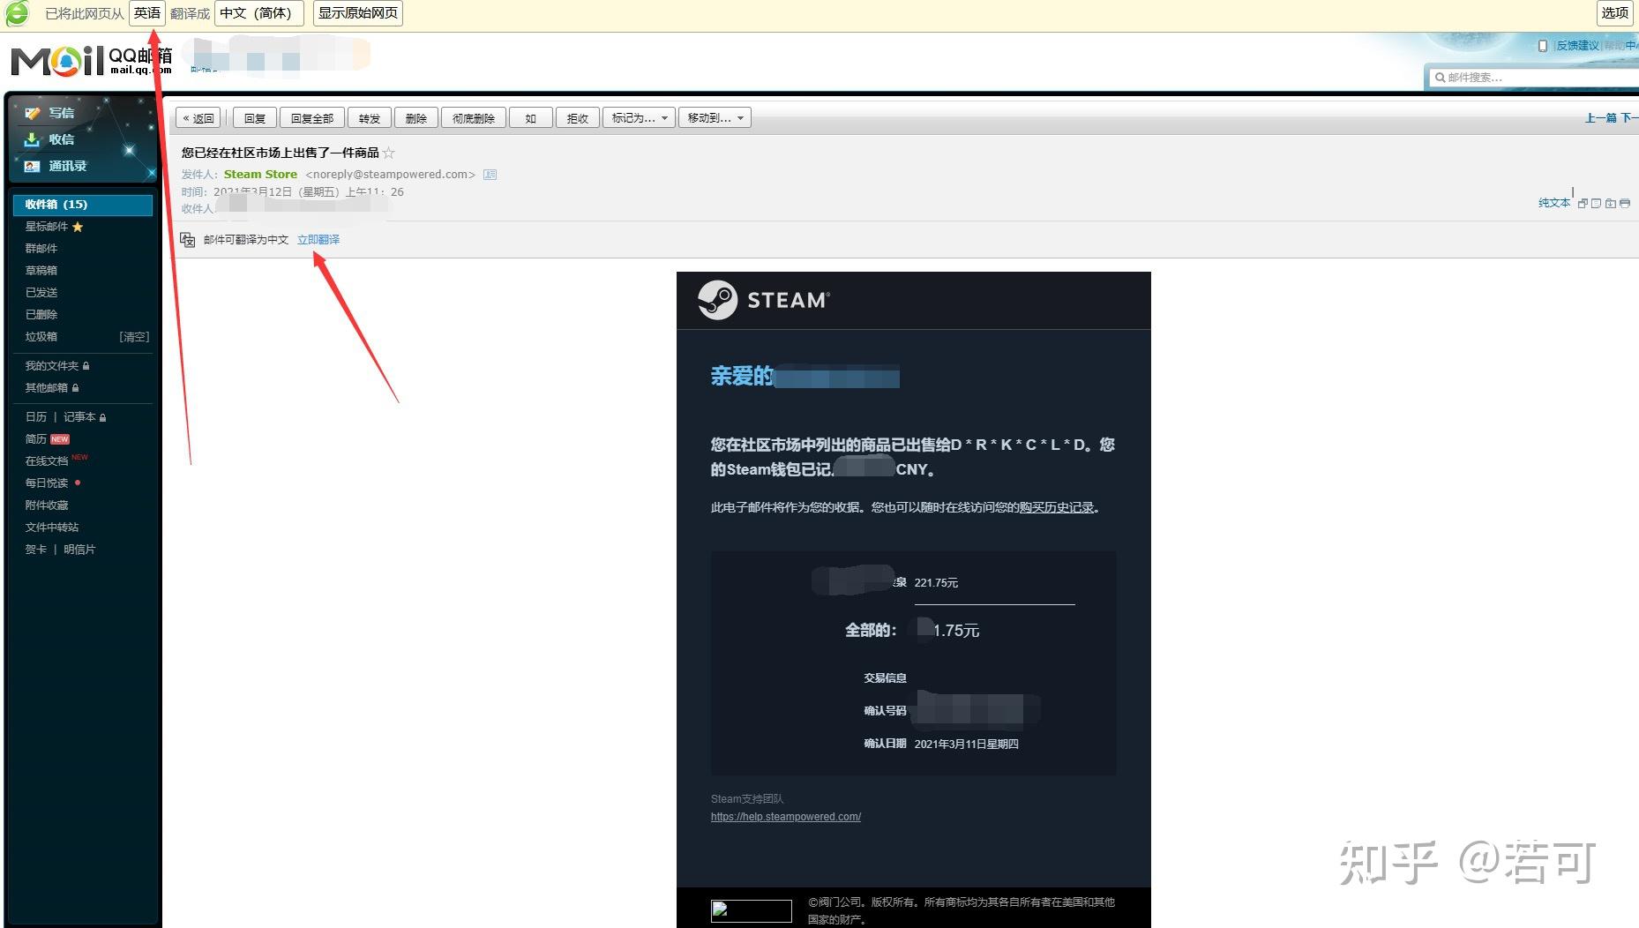The height and width of the screenshot is (928, 1639).
Task: Open 明信片 postcards link
Action: tap(79, 550)
